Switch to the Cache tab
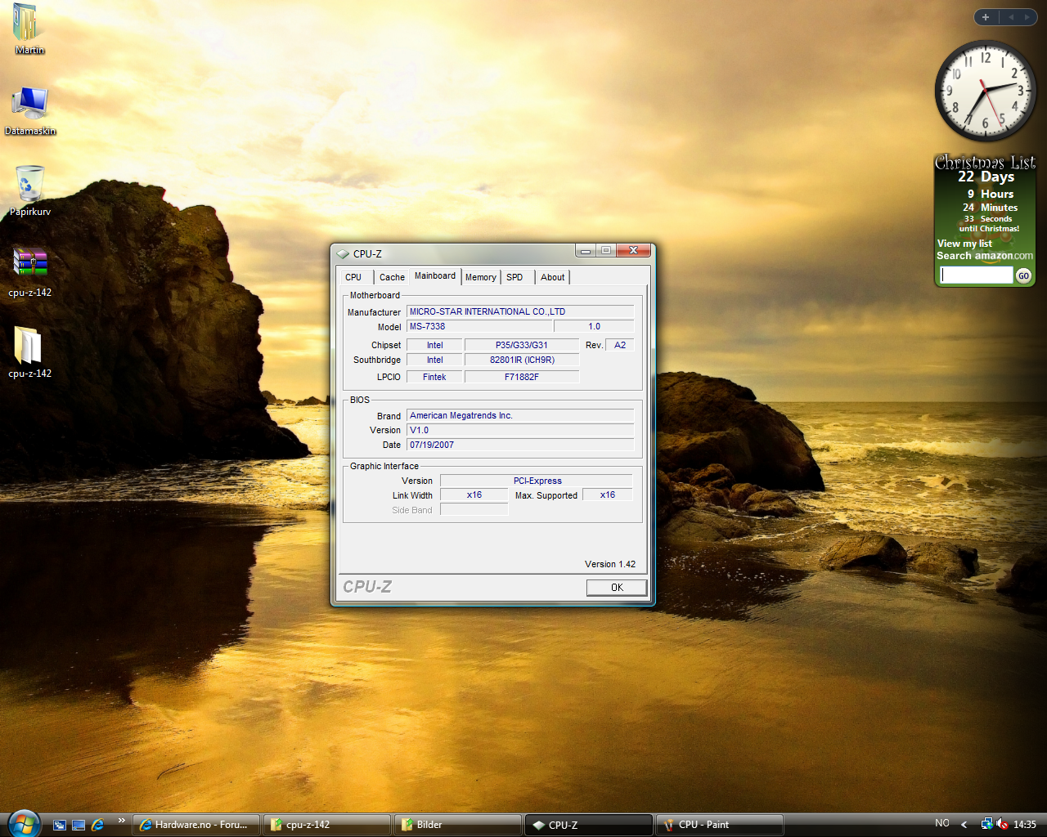Screen dimensions: 1047x837 click(392, 277)
